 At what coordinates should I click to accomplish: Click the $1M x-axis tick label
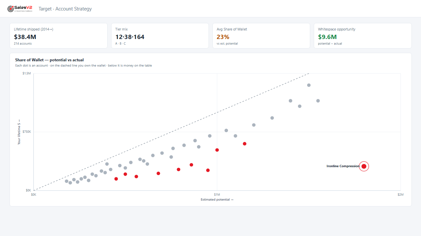(x=217, y=195)
